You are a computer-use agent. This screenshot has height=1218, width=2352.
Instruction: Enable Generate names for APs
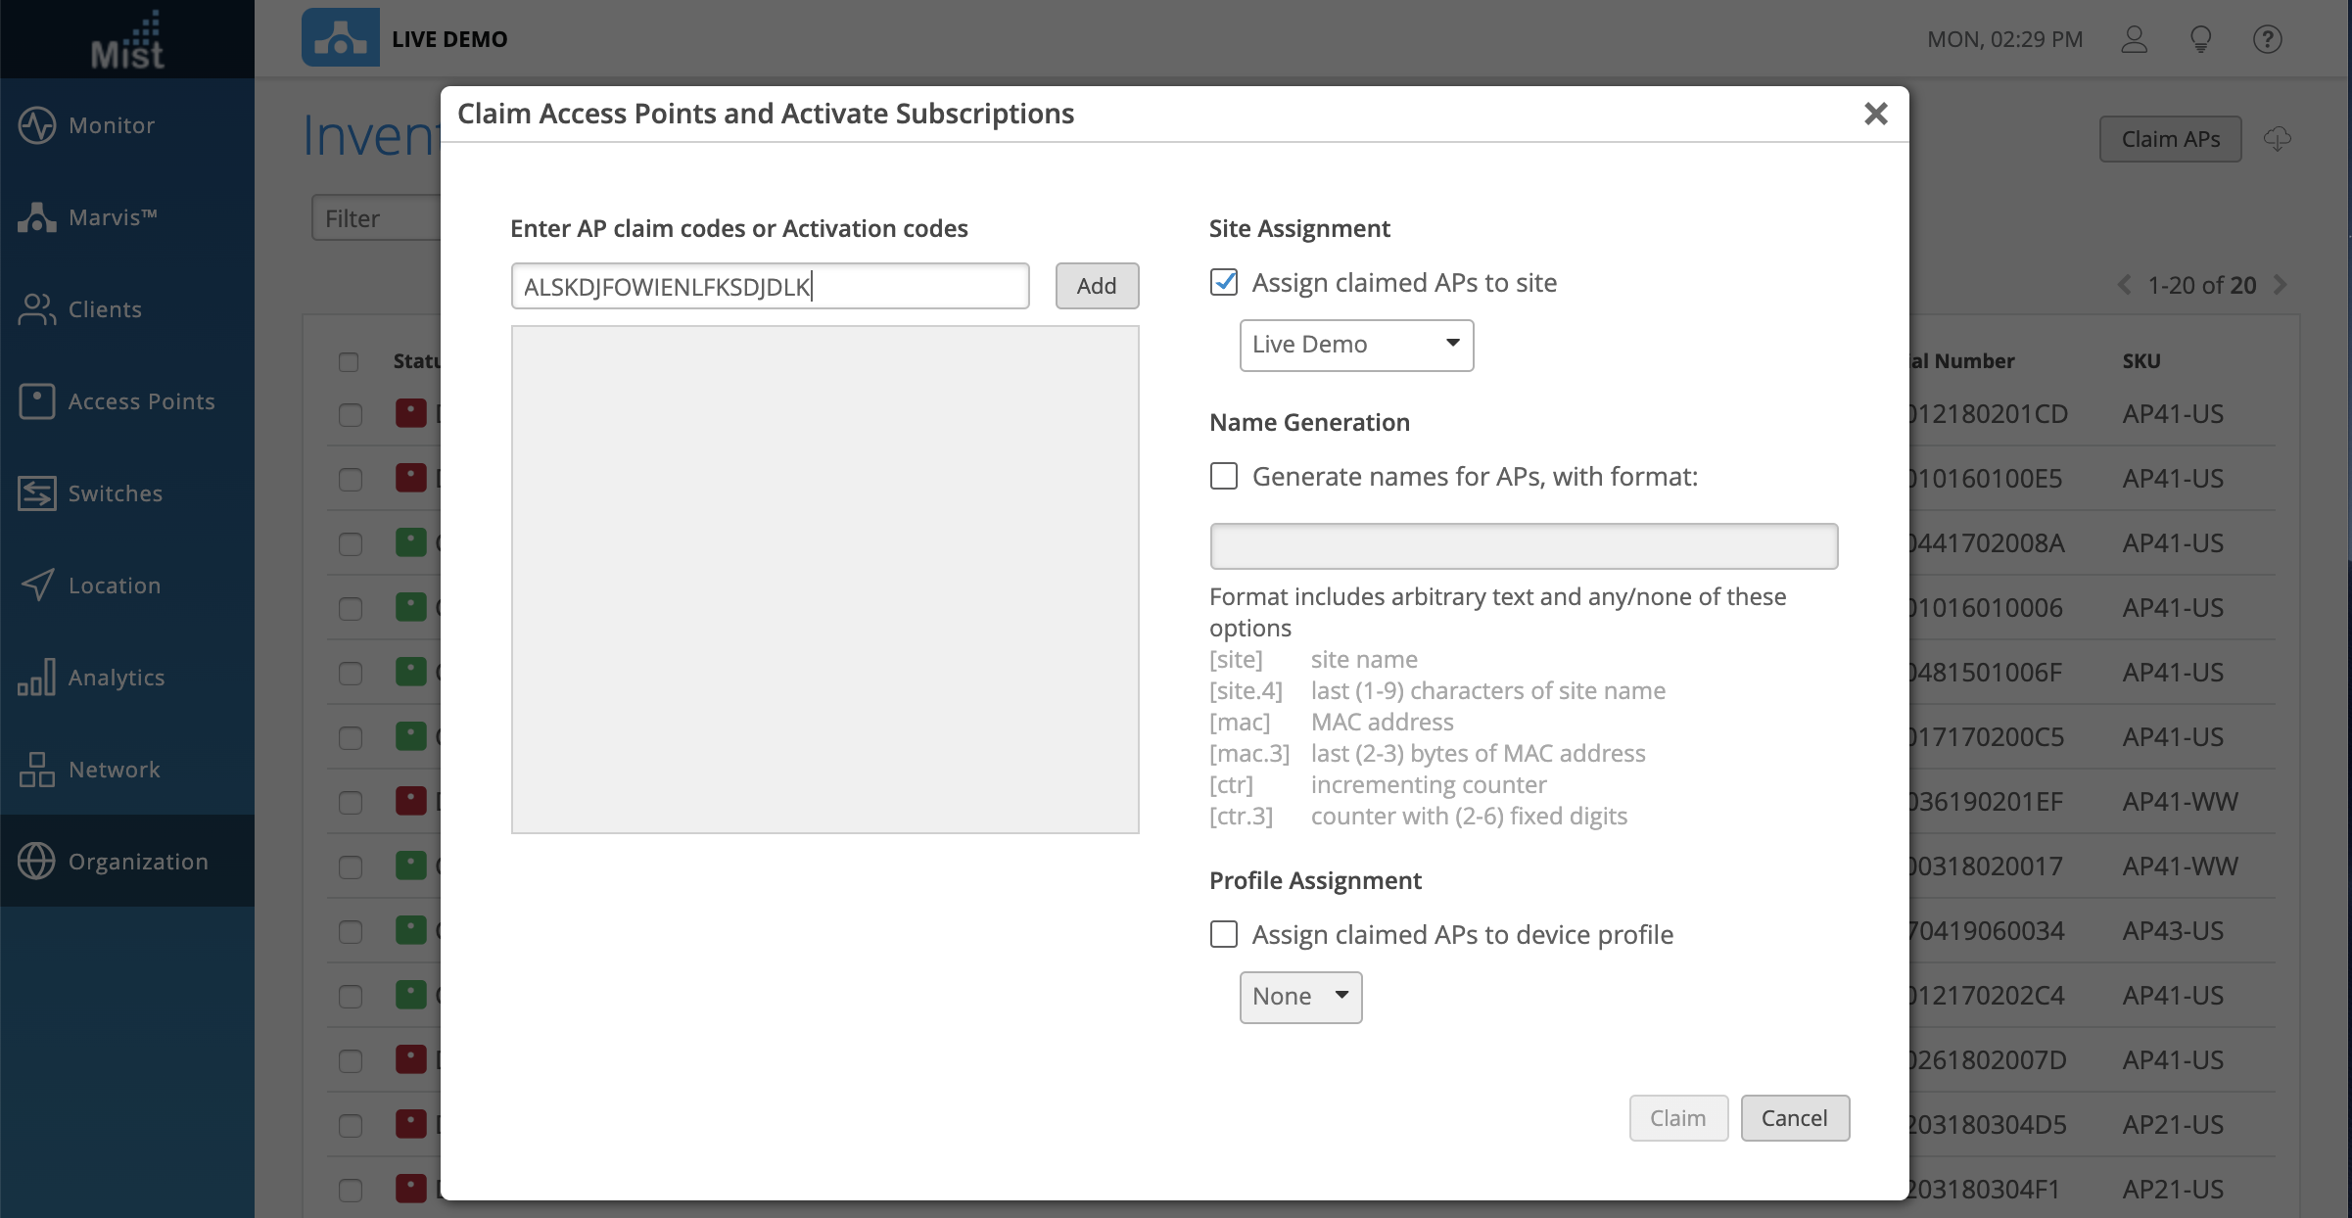[x=1224, y=476]
